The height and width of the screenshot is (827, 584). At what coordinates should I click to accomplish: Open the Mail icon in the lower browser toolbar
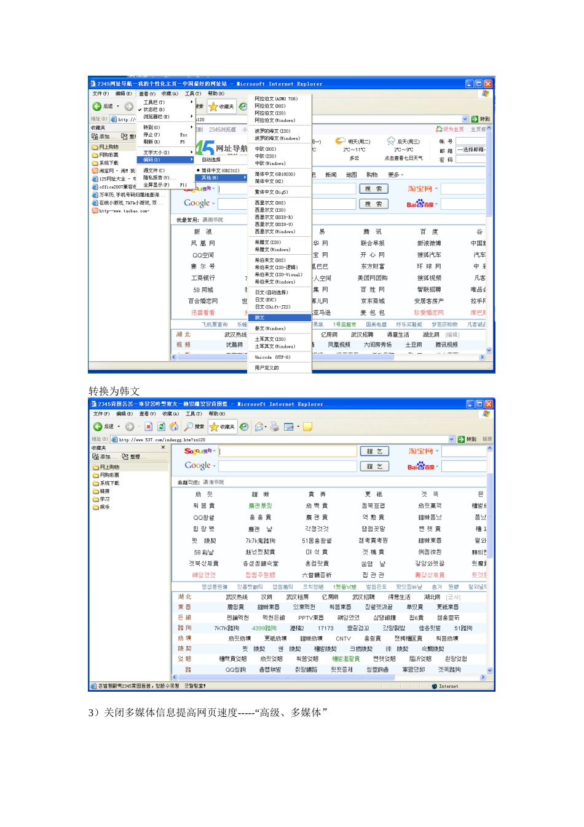[259, 426]
